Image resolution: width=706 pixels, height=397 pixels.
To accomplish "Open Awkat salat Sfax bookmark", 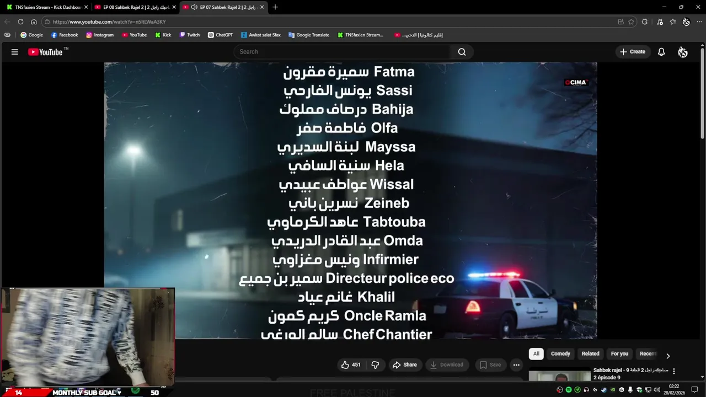I will pyautogui.click(x=261, y=35).
